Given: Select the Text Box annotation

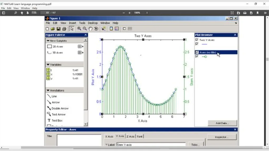Looking at the screenshot, I should tap(55, 120).
